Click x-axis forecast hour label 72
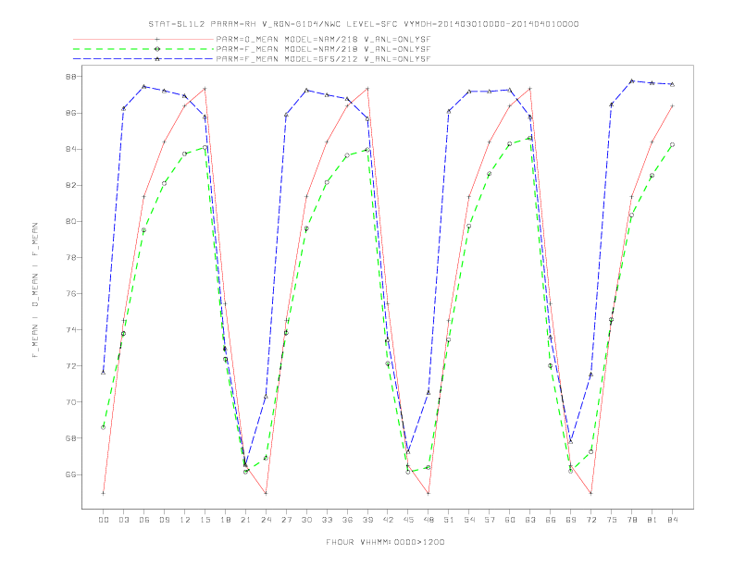 (591, 520)
